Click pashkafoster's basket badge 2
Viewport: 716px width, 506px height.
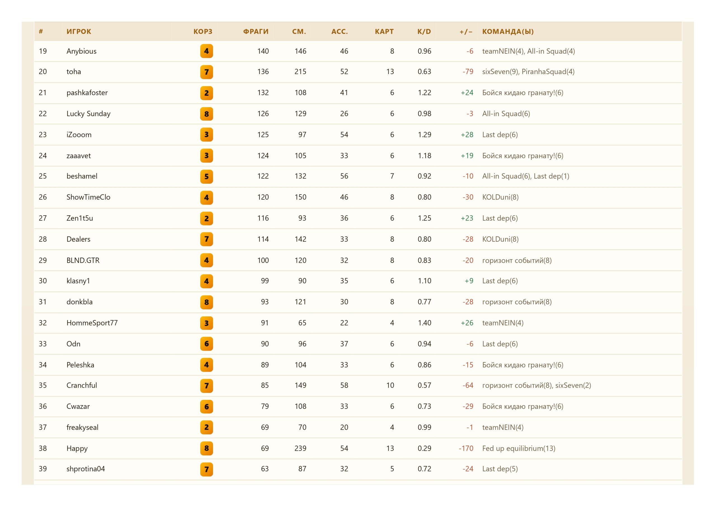[x=206, y=93]
